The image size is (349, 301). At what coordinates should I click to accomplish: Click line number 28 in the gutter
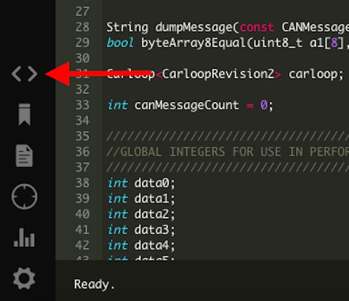(x=82, y=27)
